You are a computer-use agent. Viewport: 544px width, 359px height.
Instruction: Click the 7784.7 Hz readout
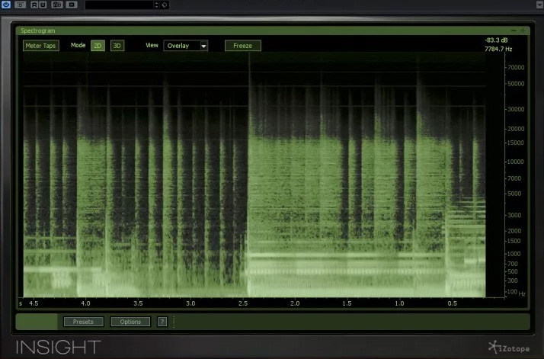point(498,49)
